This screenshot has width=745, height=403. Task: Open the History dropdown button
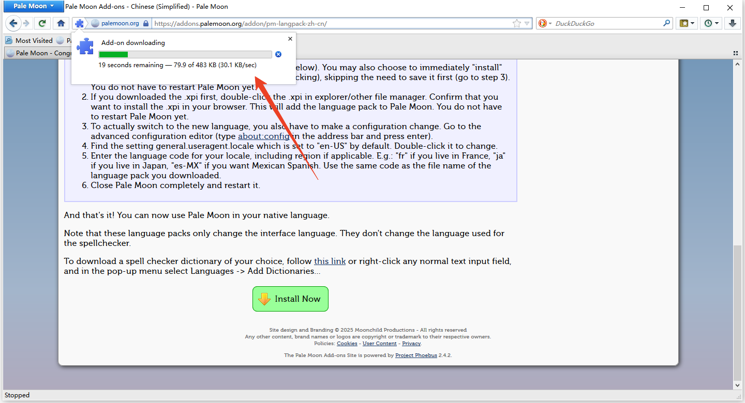click(717, 23)
